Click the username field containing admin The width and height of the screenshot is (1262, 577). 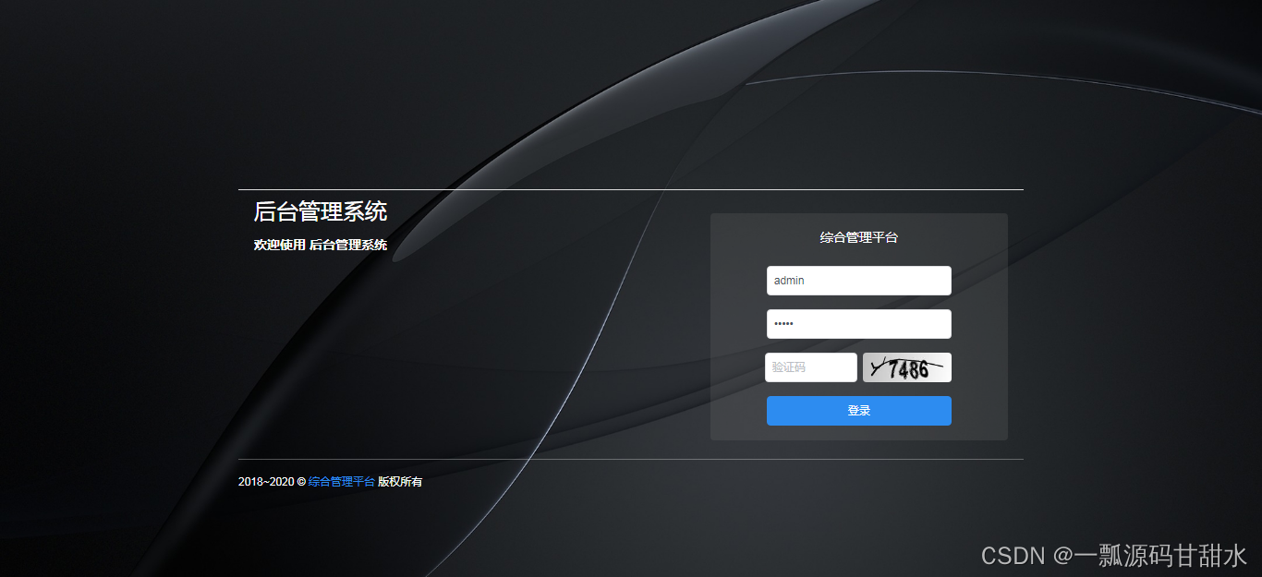(859, 281)
